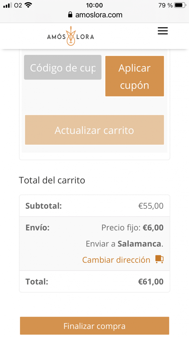Tap the Precio fijo €6,00 shipping text

coord(132,227)
